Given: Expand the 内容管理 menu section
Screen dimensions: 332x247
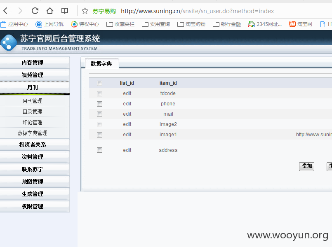Looking at the screenshot, I should tap(35, 63).
